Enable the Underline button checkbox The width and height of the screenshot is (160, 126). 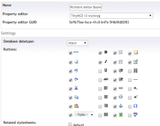point(100,71)
